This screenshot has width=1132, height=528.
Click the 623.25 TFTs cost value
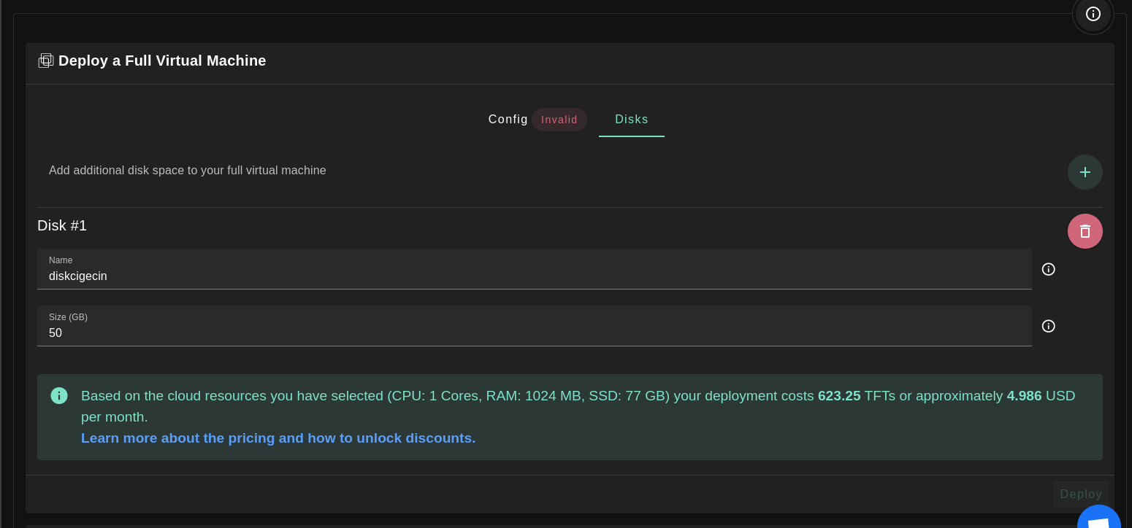pos(838,396)
